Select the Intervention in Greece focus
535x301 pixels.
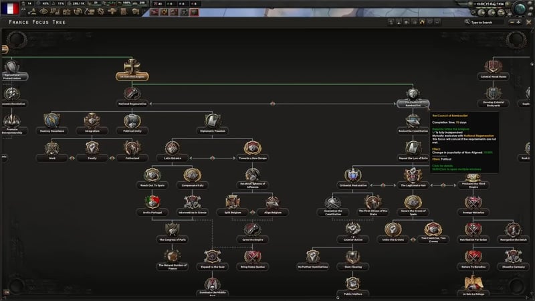193,206
